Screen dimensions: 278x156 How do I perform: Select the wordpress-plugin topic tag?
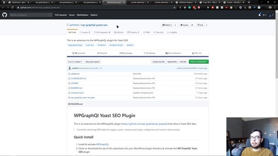click(116, 45)
